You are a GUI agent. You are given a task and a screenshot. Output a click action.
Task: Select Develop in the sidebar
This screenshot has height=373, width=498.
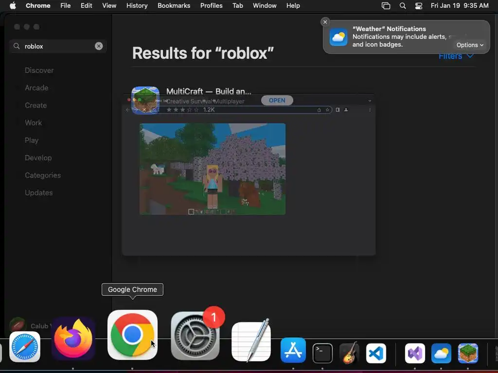38,158
